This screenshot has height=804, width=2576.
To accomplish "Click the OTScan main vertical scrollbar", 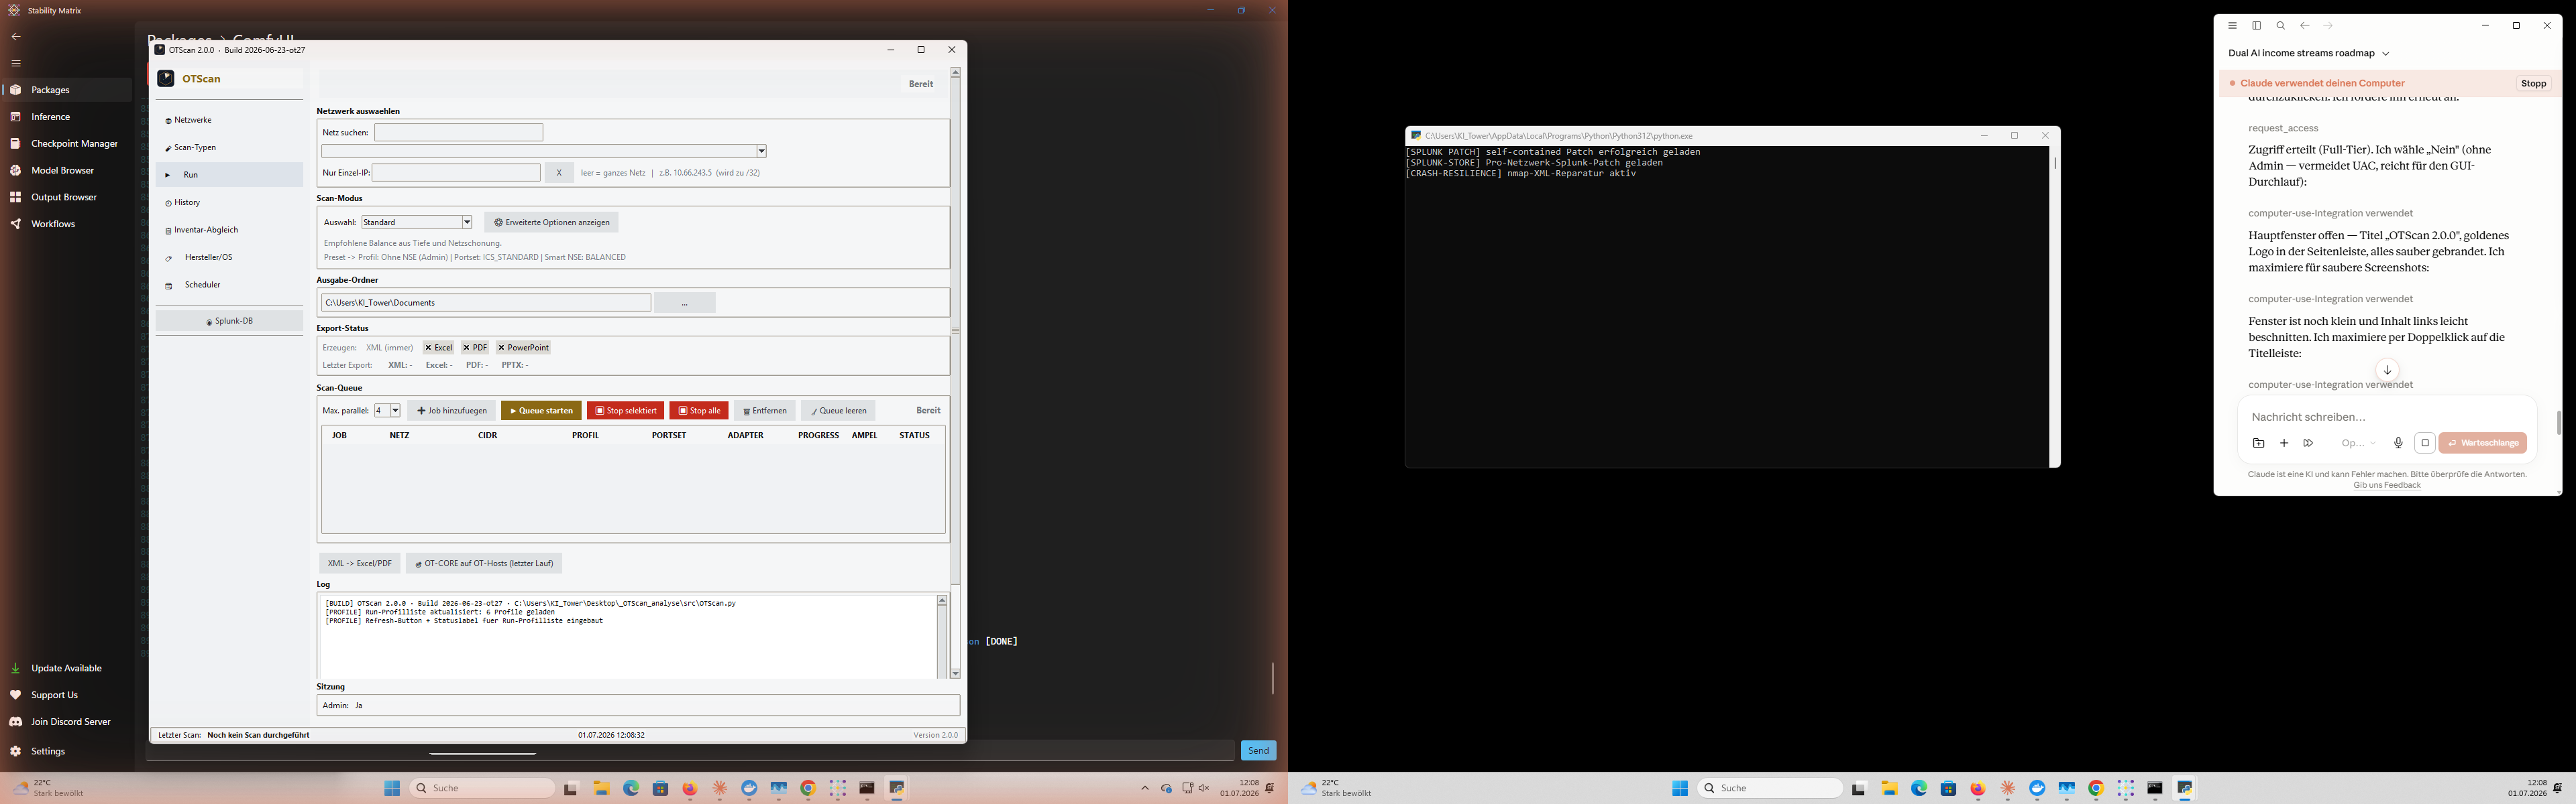I will pyautogui.click(x=955, y=330).
